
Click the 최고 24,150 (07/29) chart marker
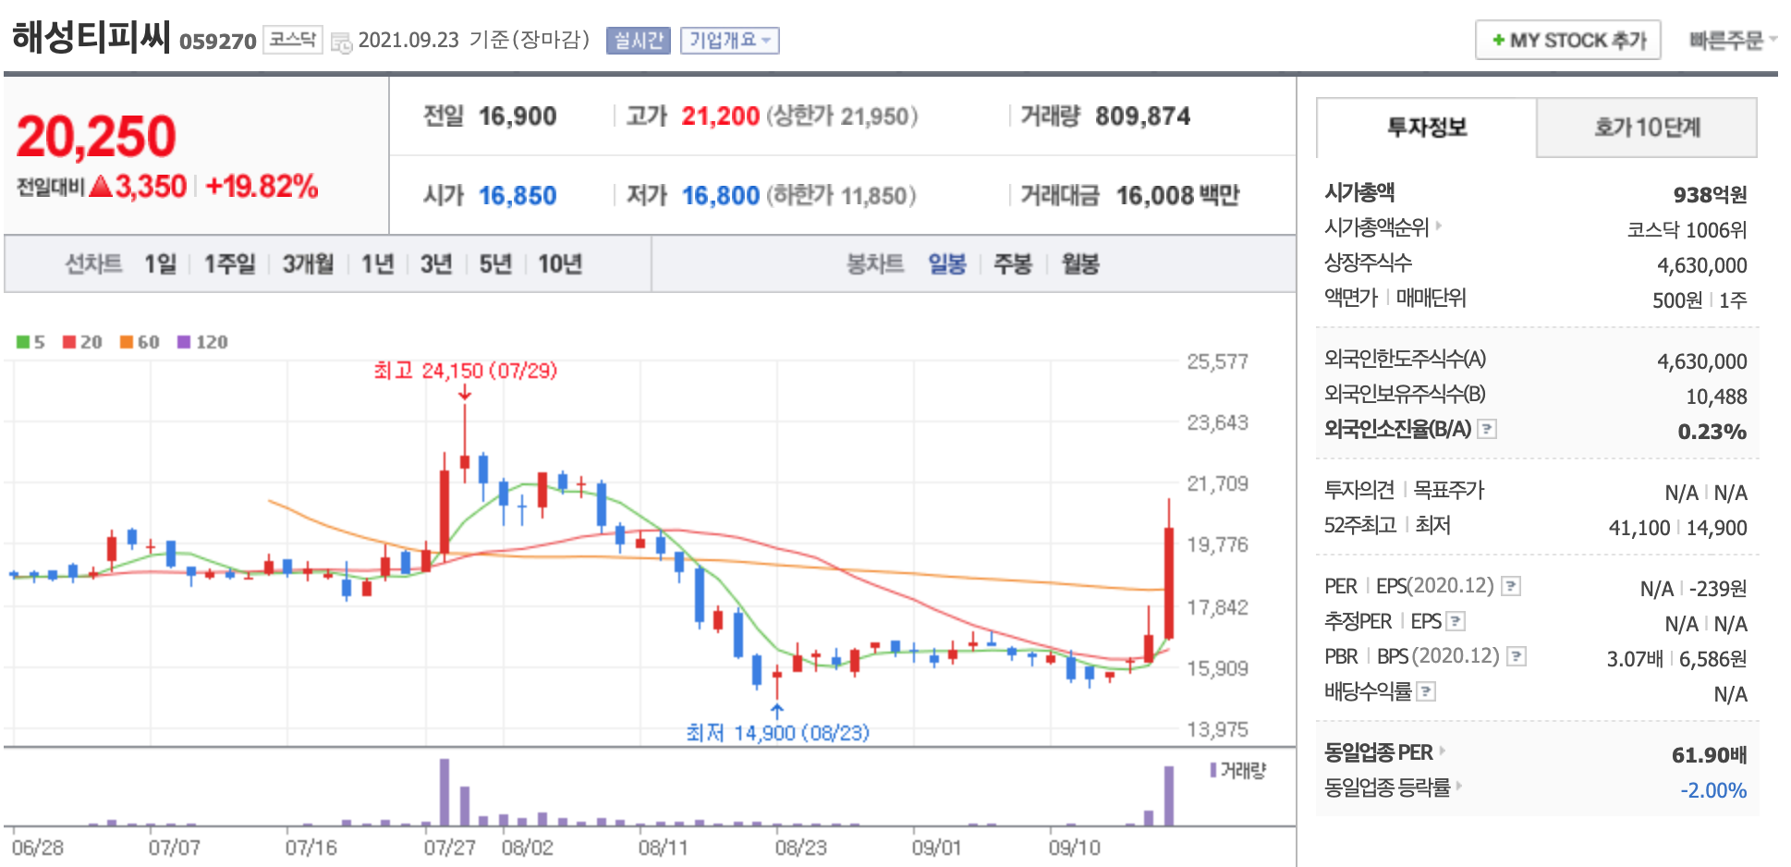click(465, 371)
